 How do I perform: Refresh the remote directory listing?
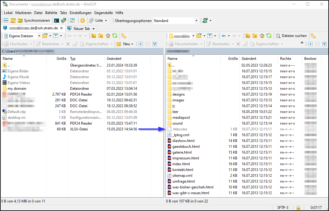[269, 35]
